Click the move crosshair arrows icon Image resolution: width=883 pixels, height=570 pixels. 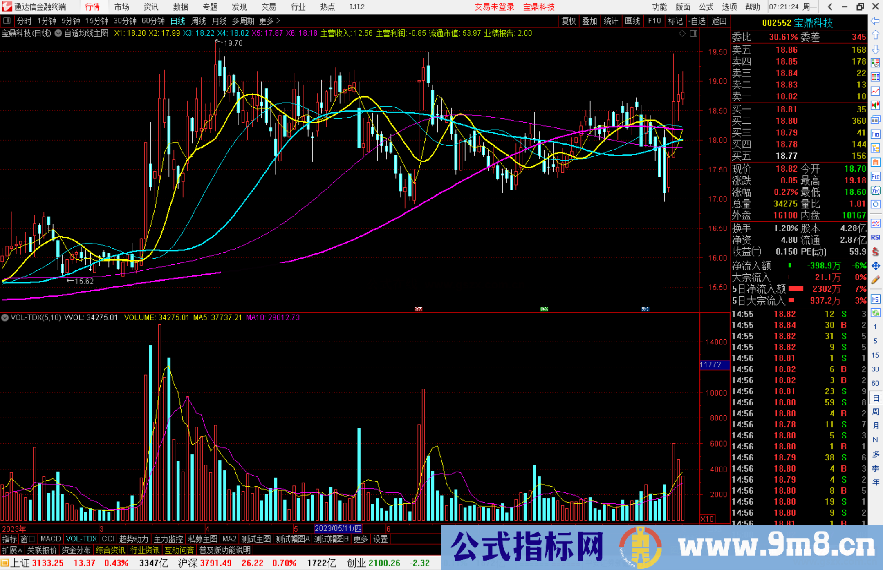[x=875, y=266]
